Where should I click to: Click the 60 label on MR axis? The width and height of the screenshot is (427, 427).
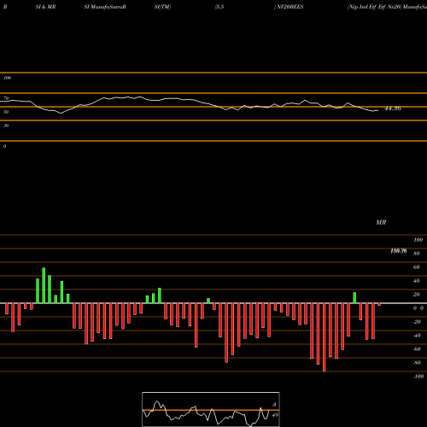pyautogui.click(x=416, y=267)
